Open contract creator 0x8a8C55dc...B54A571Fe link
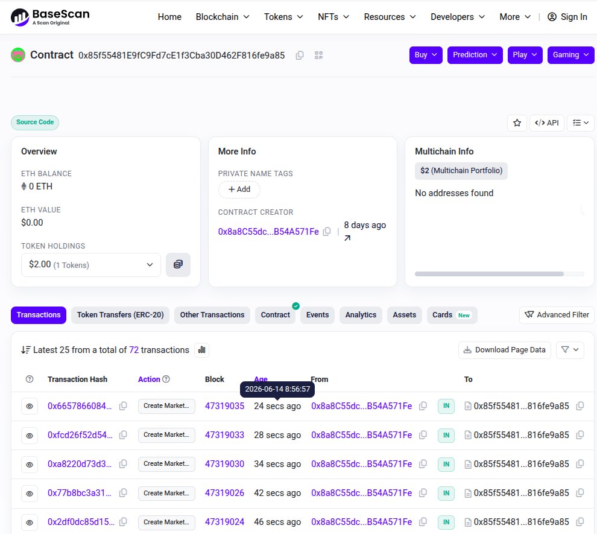The height and width of the screenshot is (534, 597). (268, 232)
